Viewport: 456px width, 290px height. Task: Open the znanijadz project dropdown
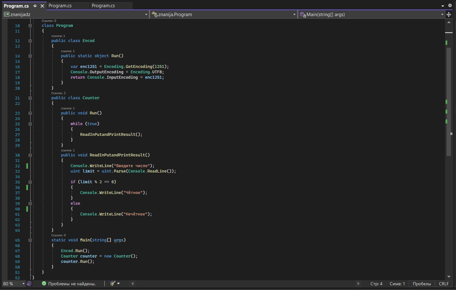click(76, 15)
